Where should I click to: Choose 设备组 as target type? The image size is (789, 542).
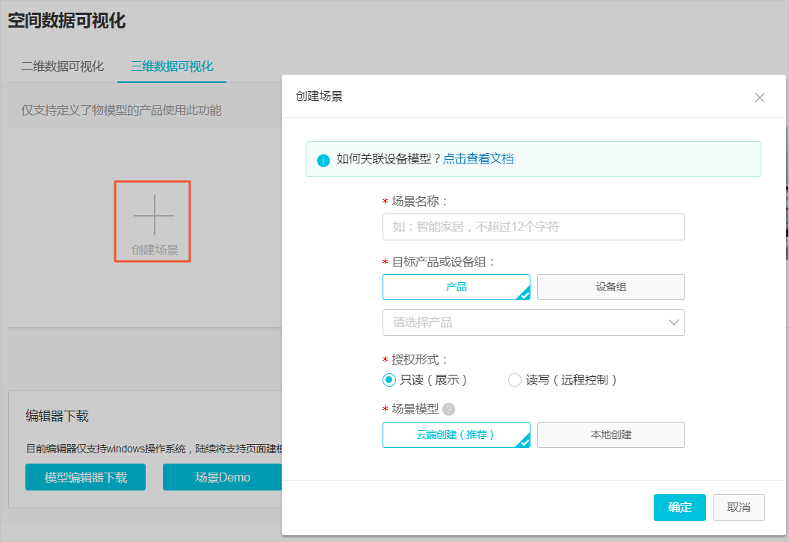[610, 287]
